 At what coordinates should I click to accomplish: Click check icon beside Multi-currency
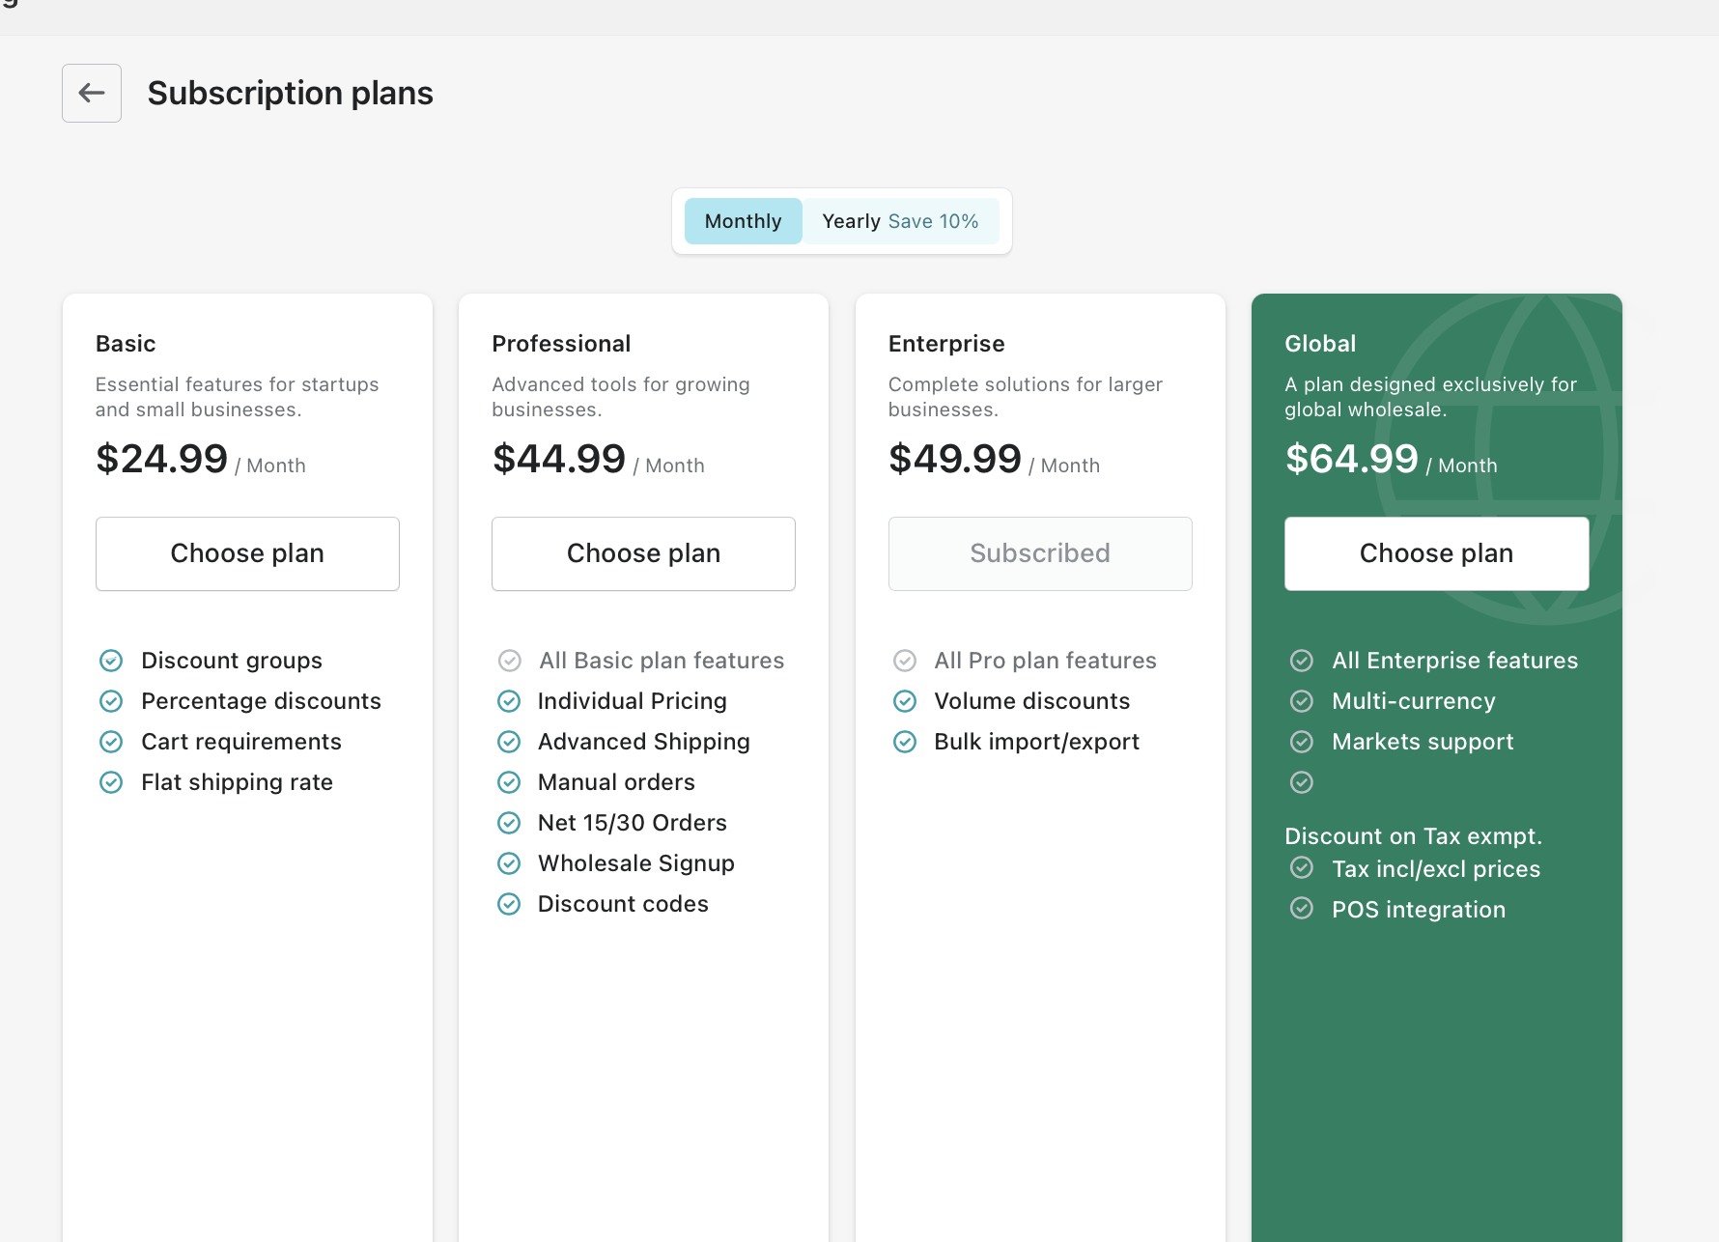(1302, 701)
